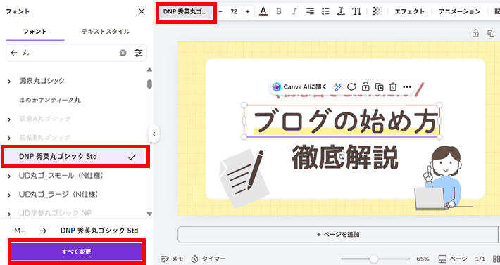Image resolution: width=500 pixels, height=265 pixels.
Task: Expand the UD丸ゴ_スモール font family
Action: 9,176
